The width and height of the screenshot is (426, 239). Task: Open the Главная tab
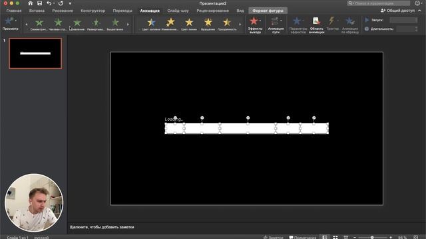[x=14, y=11]
